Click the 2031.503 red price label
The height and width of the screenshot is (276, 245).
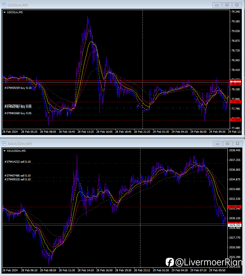pos(235,207)
